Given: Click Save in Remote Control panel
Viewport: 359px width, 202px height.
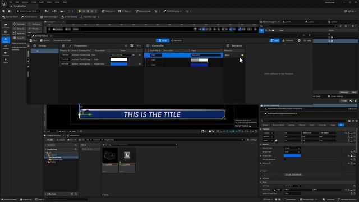Looking at the screenshot, I should pos(34,40).
